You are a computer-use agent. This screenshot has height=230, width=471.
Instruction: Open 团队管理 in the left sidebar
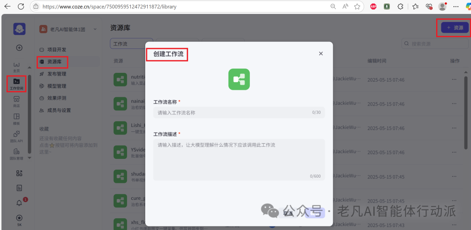(x=17, y=154)
